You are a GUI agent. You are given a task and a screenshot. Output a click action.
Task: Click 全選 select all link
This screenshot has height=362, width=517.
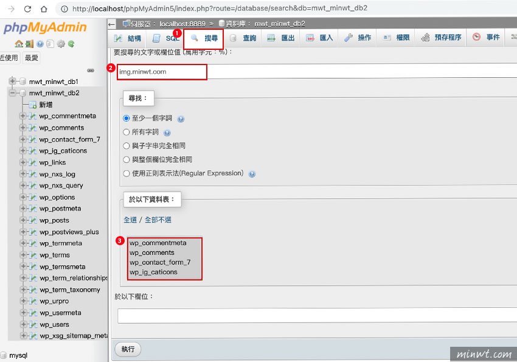point(130,220)
